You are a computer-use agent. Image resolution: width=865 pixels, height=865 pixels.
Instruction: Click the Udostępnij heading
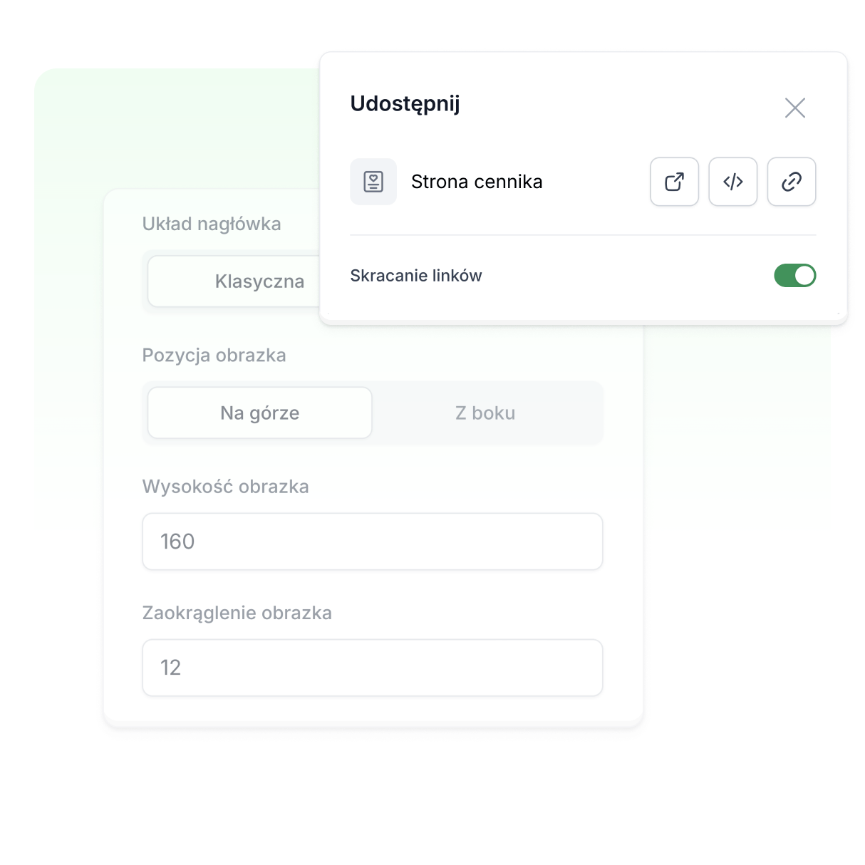click(405, 104)
